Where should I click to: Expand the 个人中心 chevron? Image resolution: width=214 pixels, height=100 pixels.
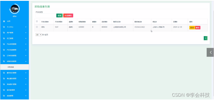coord(26,27)
